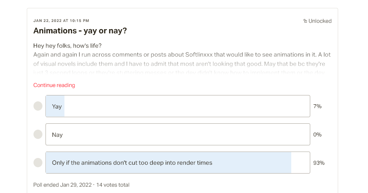Click the 'Poll ended Jan 29, 2022' text
Viewport: 368px width, 193px height.
coord(62,185)
